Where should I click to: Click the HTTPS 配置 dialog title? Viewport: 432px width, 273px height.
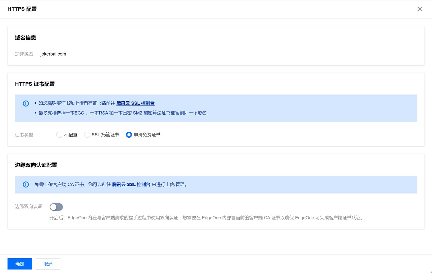[22, 9]
